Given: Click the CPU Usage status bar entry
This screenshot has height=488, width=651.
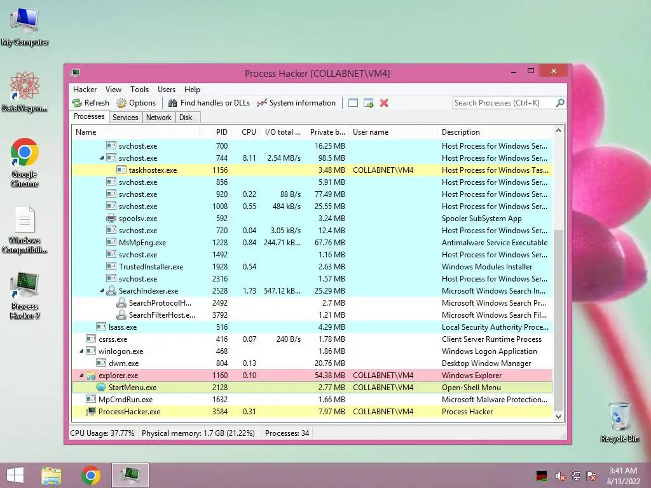Looking at the screenshot, I should [102, 433].
